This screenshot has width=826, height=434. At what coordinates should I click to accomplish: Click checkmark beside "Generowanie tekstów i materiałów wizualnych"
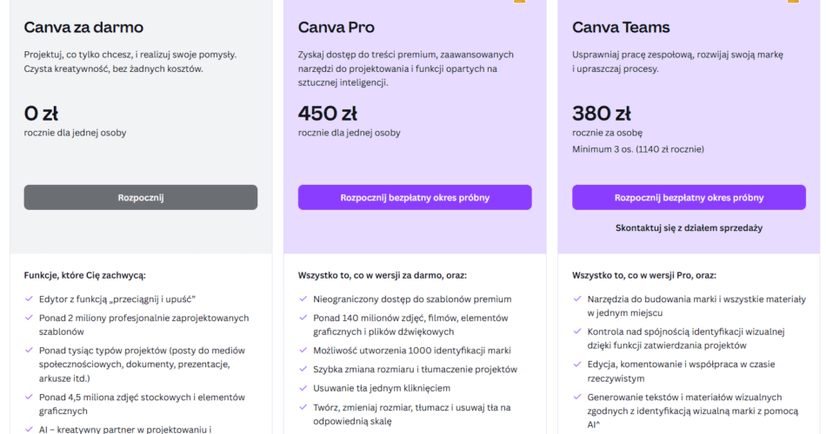pyautogui.click(x=576, y=398)
